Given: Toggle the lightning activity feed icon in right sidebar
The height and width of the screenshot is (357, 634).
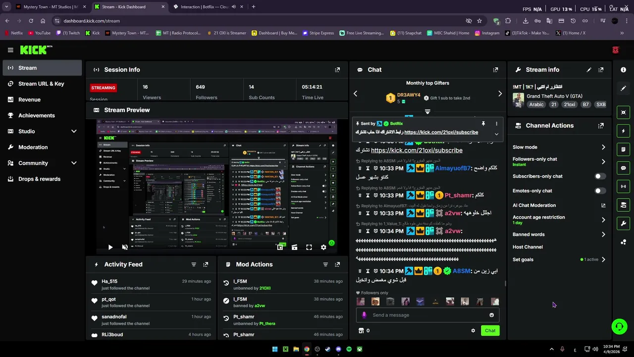Looking at the screenshot, I should pyautogui.click(x=623, y=131).
